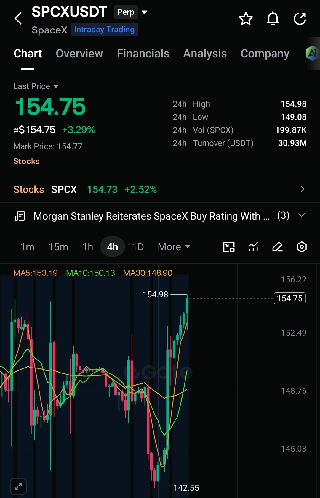
Task: Tap the 156.22 price axis label
Action: coord(294,280)
